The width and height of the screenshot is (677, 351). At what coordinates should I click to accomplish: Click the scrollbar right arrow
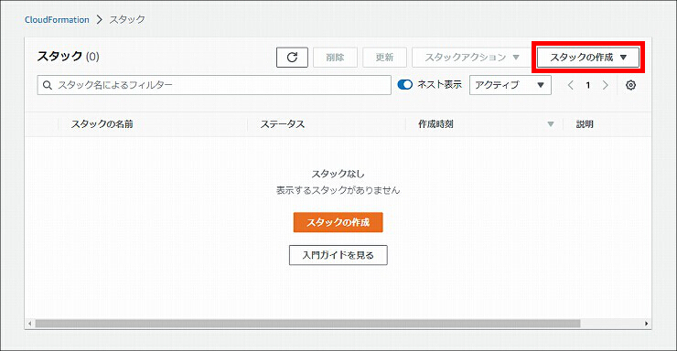click(x=646, y=324)
